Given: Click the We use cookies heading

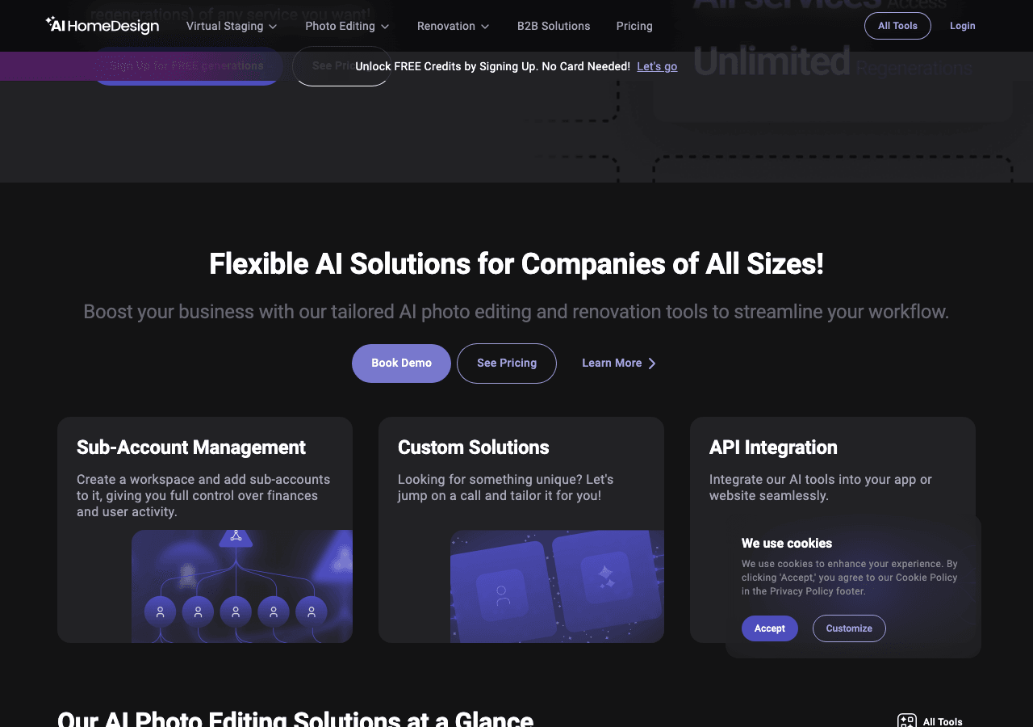Looking at the screenshot, I should point(787,544).
